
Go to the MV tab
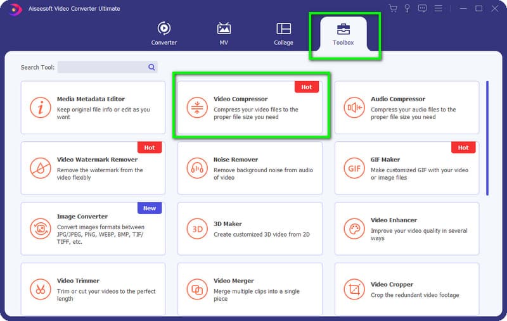click(x=224, y=34)
